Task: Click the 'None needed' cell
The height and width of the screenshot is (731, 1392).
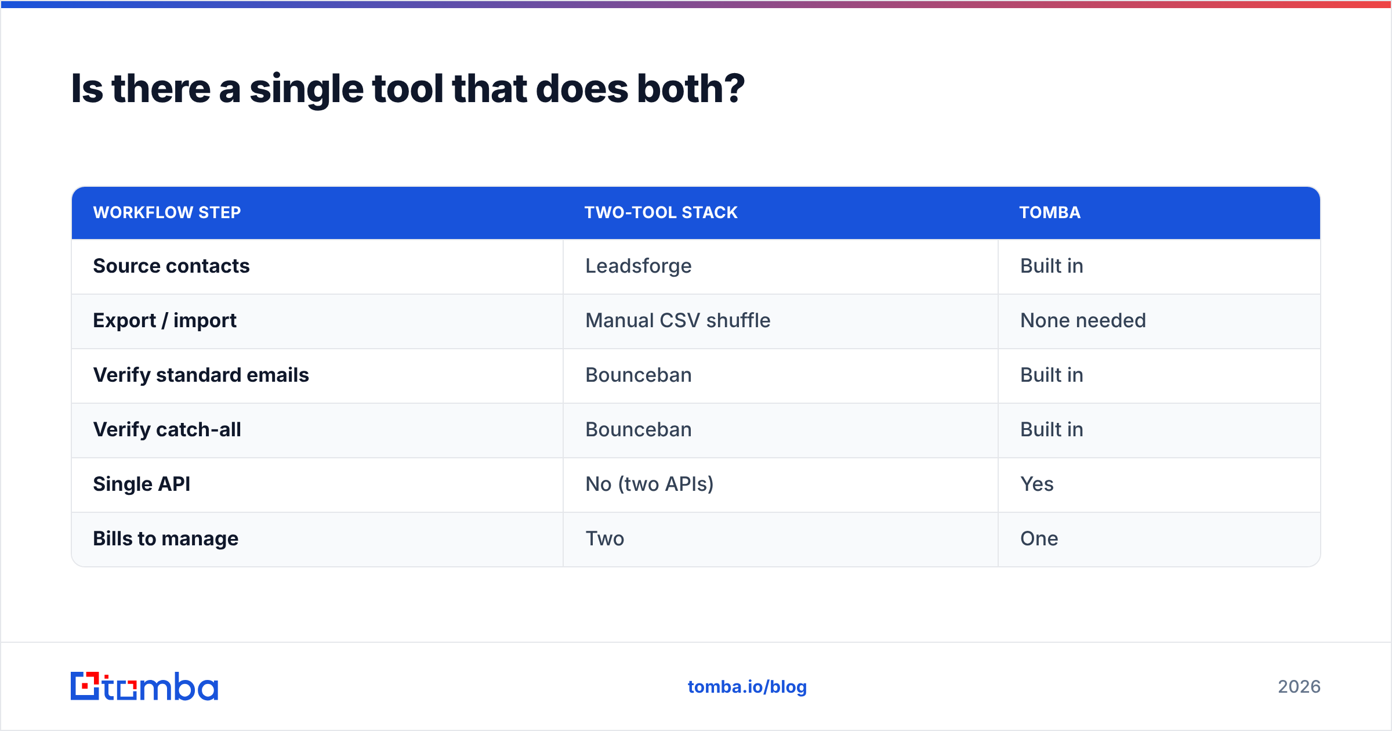Action: coord(1083,320)
